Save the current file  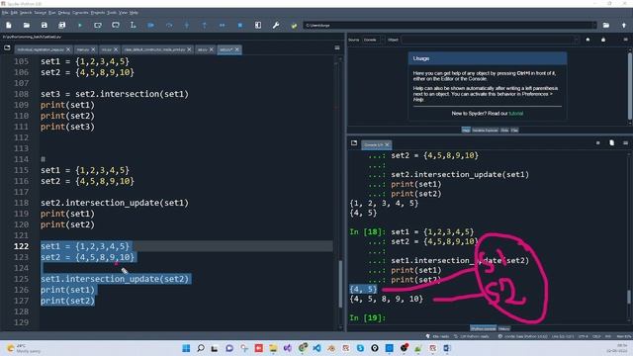coord(44,25)
